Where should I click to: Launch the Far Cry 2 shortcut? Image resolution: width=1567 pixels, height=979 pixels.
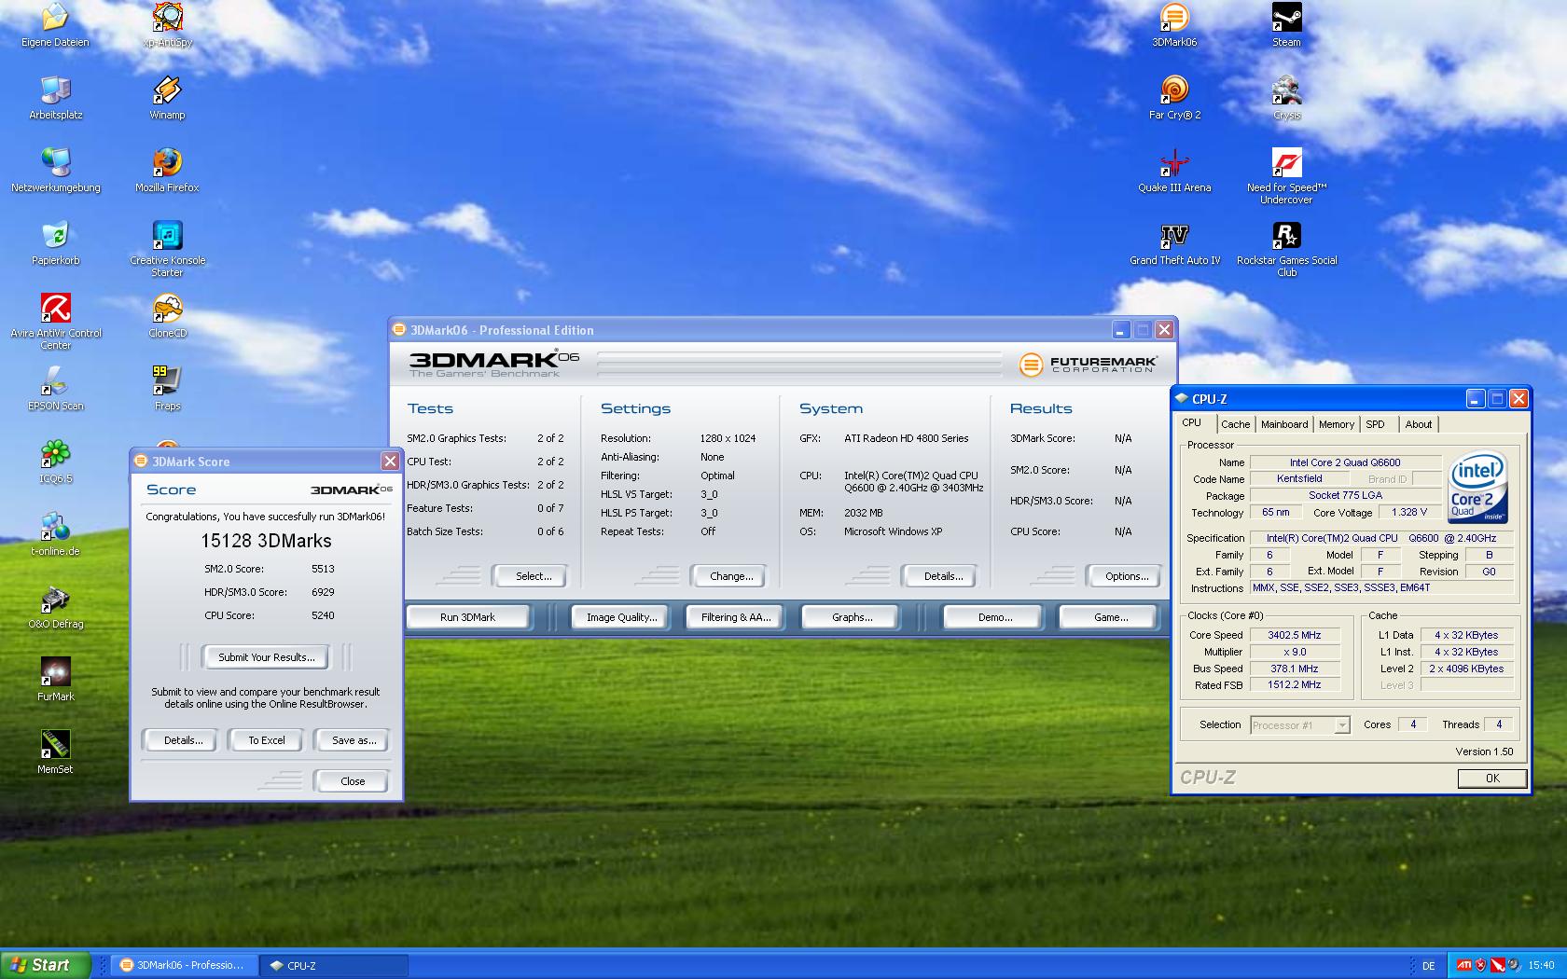[1174, 98]
